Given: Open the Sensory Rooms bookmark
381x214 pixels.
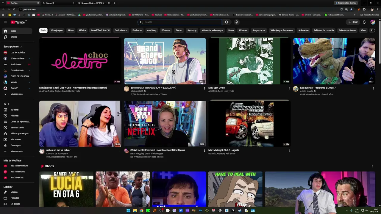Looking at the screenshot, I should pyautogui.click(x=288, y=15).
